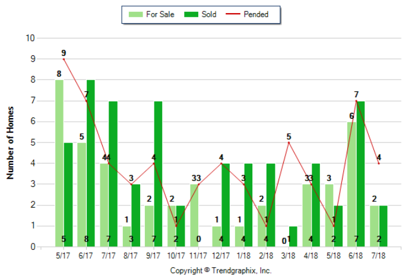Image resolution: width=415 pixels, height=279 pixels.
Task: Click the red Pended legend line marker
Action: pyautogui.click(x=233, y=14)
